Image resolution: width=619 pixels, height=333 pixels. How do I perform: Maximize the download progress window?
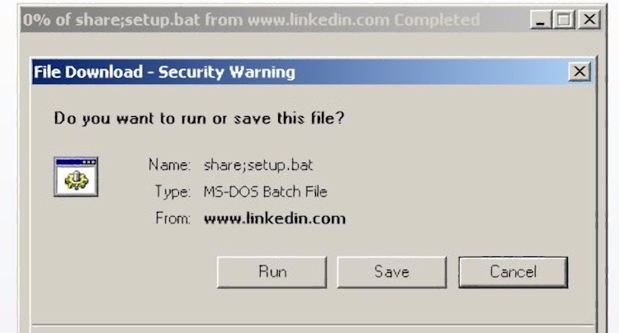pos(565,20)
